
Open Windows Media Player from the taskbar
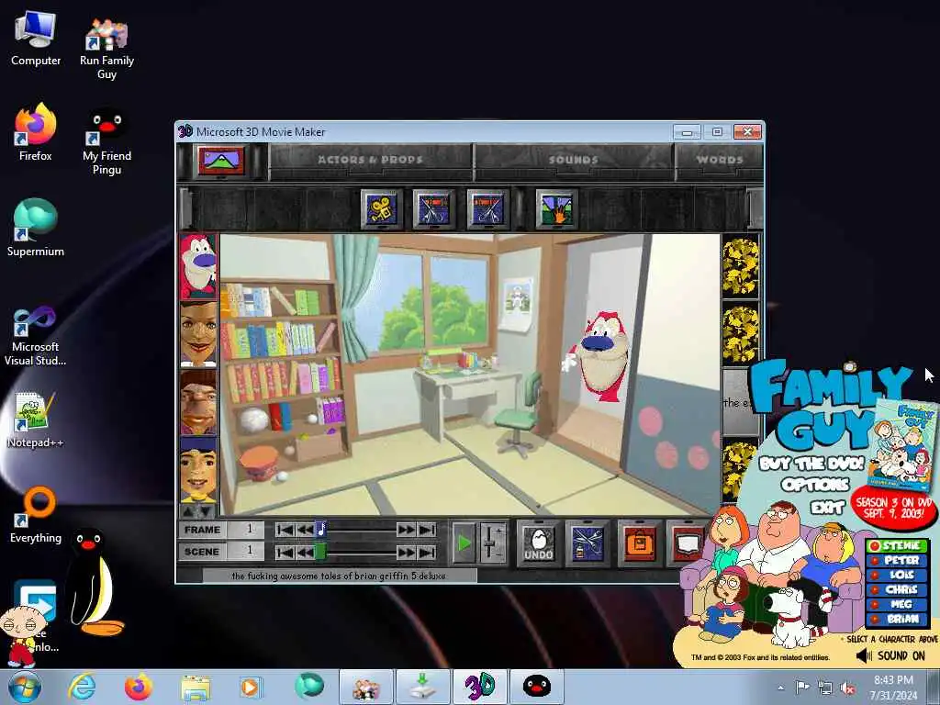pyautogui.click(x=250, y=687)
